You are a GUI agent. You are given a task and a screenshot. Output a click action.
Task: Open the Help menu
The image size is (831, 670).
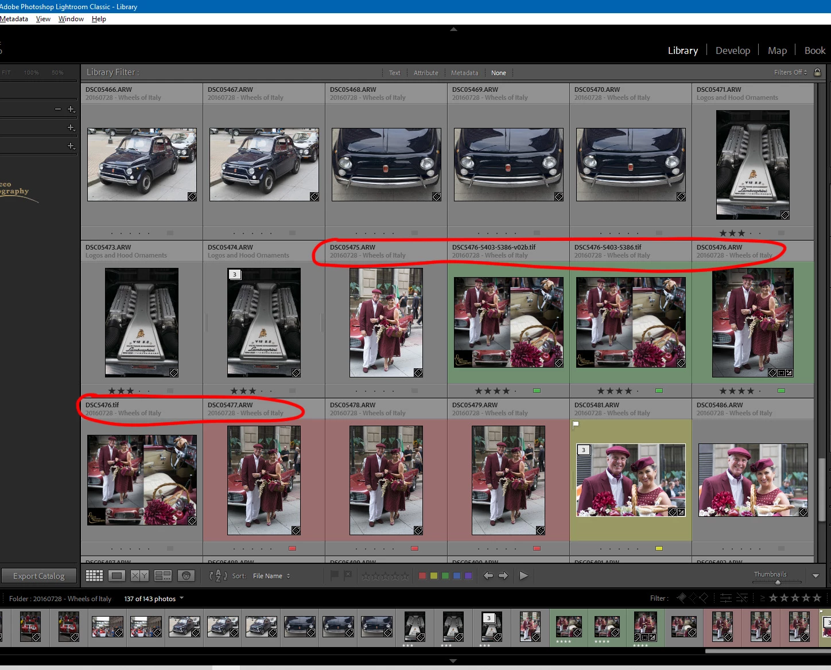point(99,19)
